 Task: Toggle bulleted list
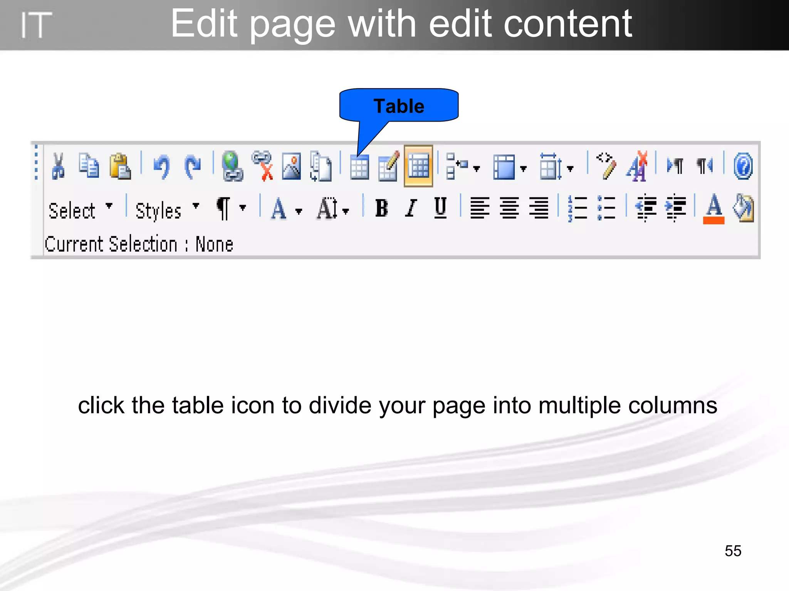click(606, 208)
